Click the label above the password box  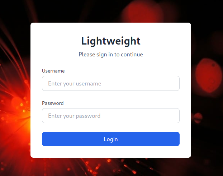point(53,103)
